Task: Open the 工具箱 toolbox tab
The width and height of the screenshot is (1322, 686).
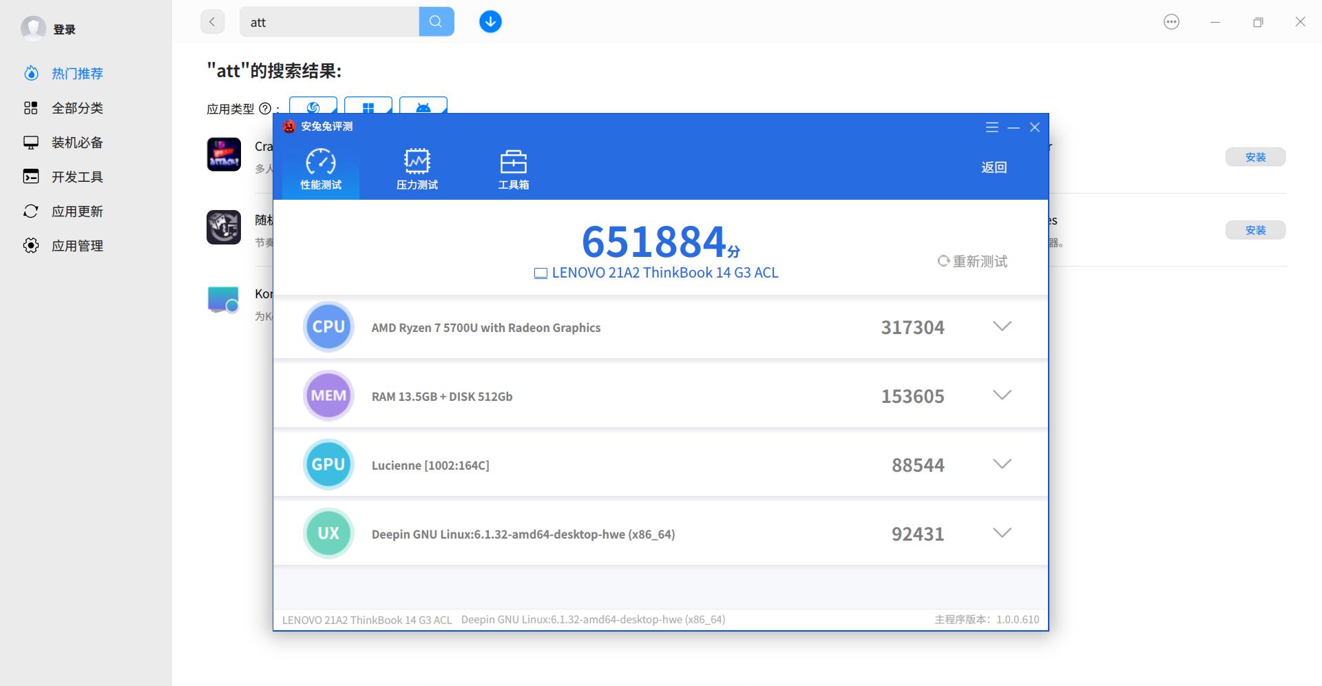Action: 514,169
